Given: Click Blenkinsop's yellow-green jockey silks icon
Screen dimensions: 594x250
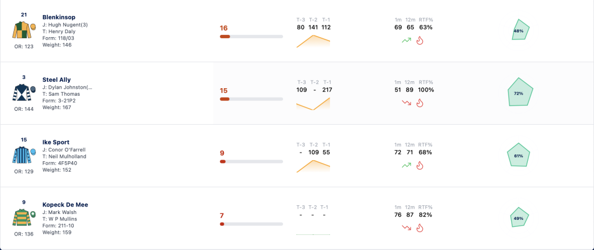Looking at the screenshot, I should pos(24,30).
